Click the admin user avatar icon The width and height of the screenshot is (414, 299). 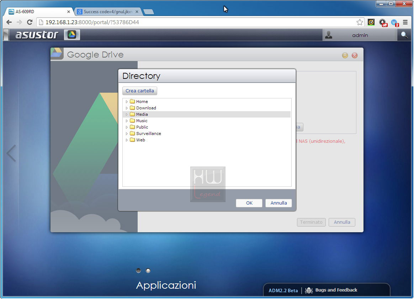pos(329,35)
